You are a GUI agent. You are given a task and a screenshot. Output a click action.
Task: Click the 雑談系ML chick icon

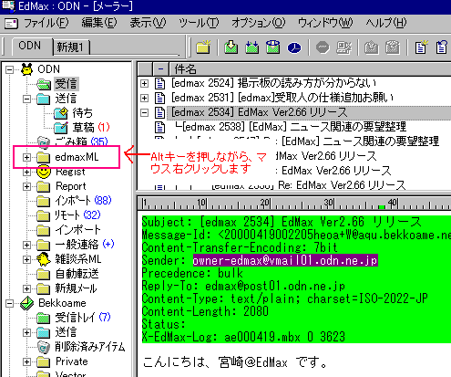click(44, 259)
